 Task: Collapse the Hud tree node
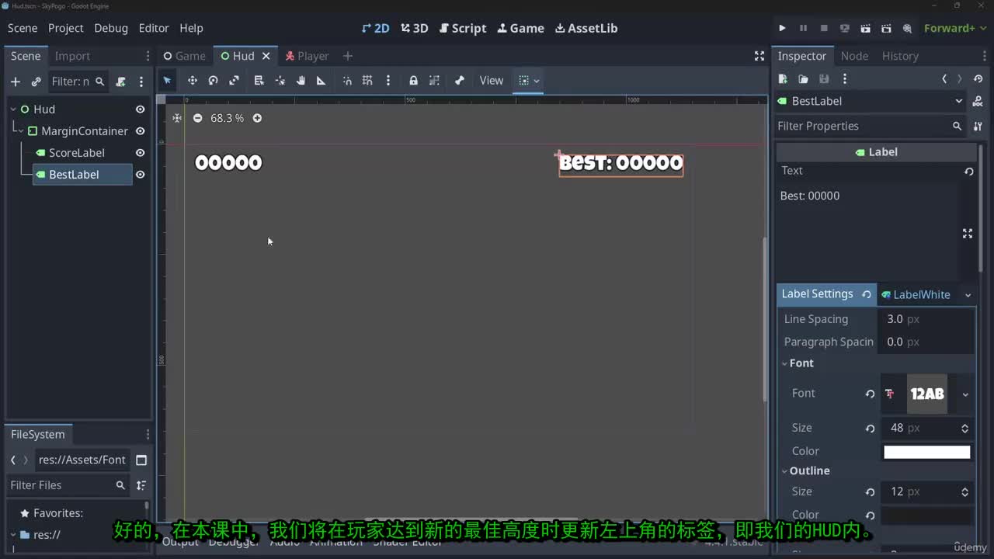13,109
